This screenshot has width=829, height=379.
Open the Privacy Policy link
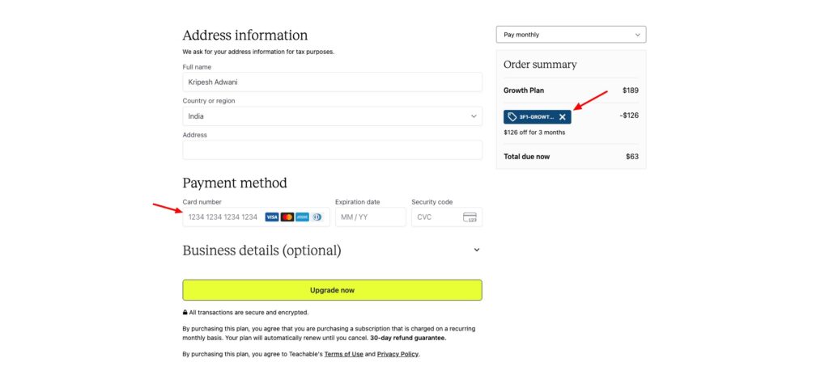[397, 354]
